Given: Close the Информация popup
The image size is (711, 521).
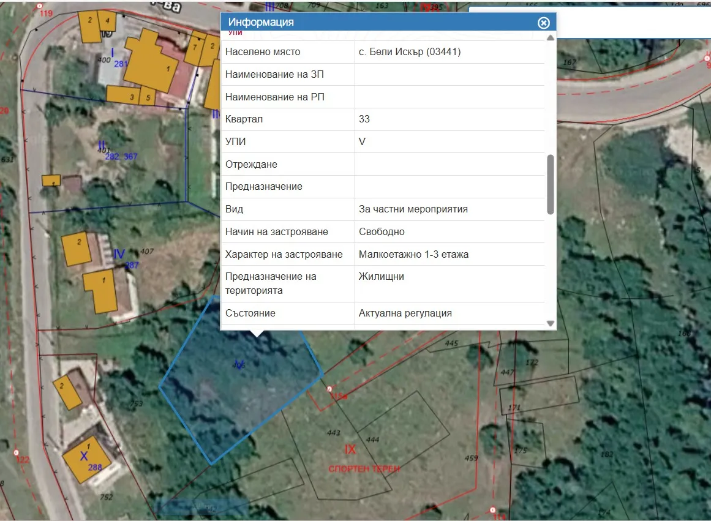Looking at the screenshot, I should tap(543, 23).
